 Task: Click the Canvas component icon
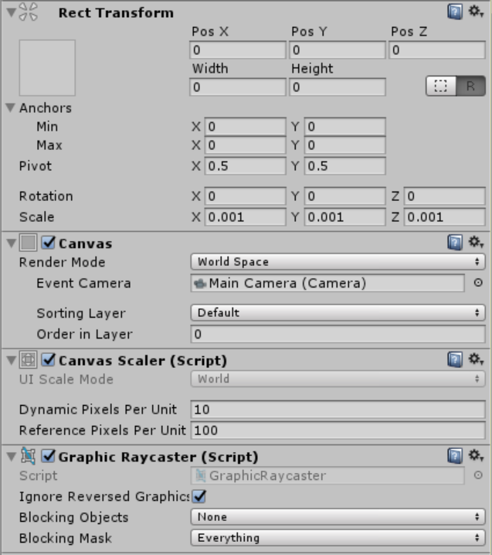pyautogui.click(x=28, y=243)
